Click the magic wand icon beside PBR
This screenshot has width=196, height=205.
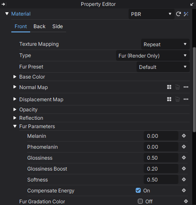186,14
